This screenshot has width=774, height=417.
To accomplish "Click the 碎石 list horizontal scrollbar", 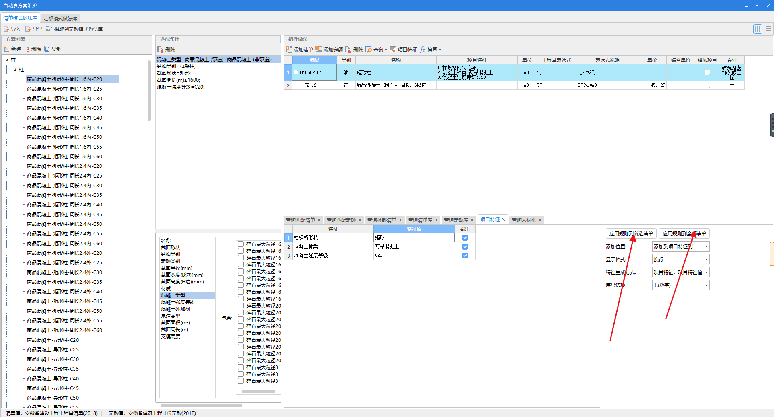I will pos(259,391).
